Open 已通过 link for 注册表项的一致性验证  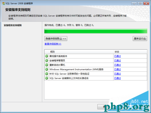coord(117,74)
